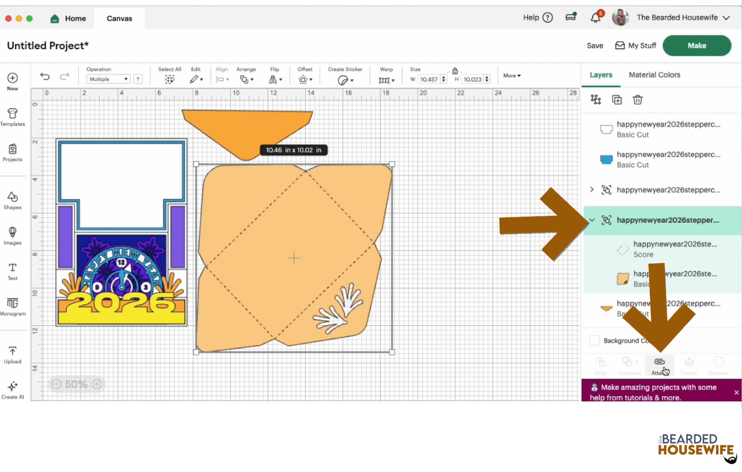Toggle the size lock for proportions

tap(454, 71)
